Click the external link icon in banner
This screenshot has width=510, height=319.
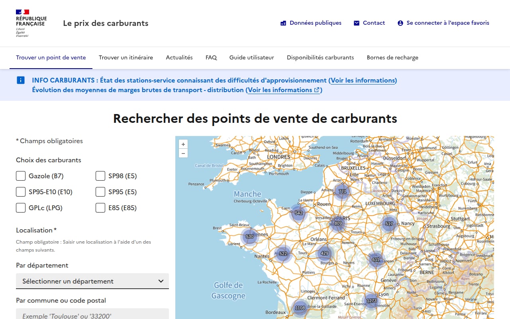tap(317, 90)
